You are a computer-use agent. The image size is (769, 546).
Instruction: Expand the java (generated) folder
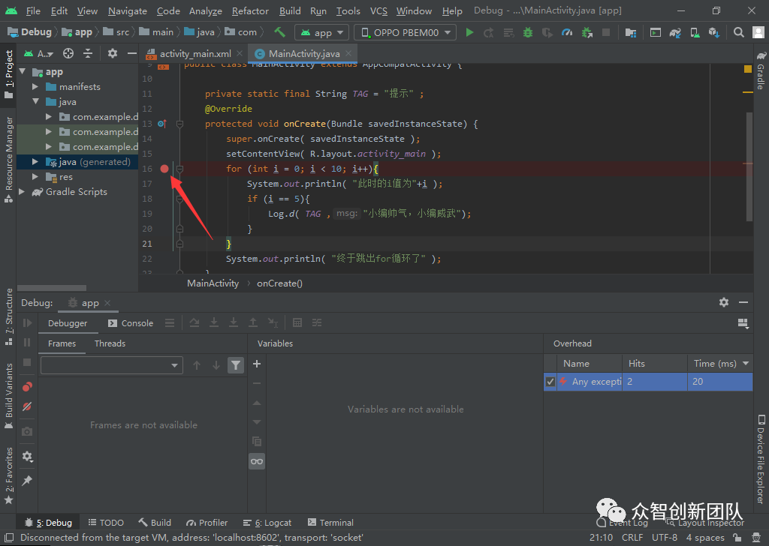pos(35,161)
